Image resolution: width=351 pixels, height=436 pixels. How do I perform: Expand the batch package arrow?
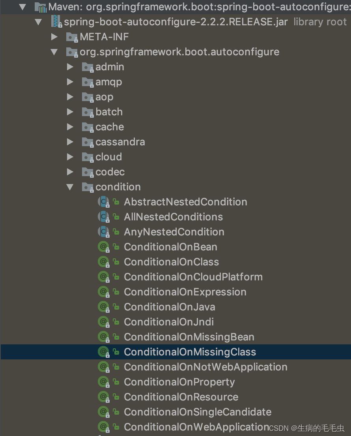tap(70, 112)
